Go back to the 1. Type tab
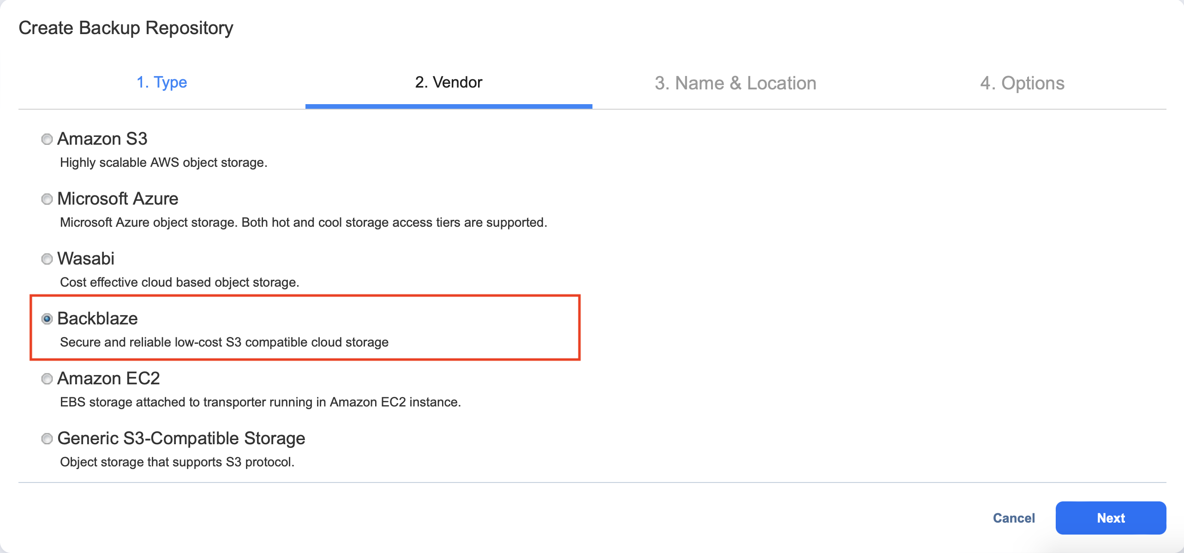The width and height of the screenshot is (1184, 553). pos(161,82)
